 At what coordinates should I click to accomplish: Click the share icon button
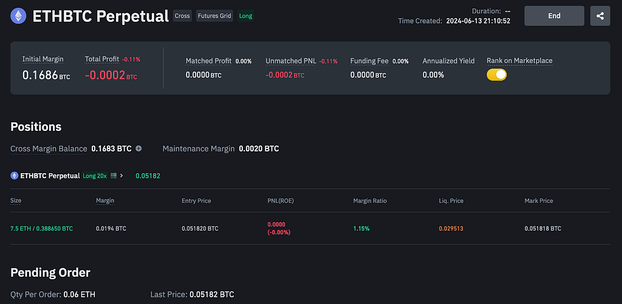tap(600, 16)
